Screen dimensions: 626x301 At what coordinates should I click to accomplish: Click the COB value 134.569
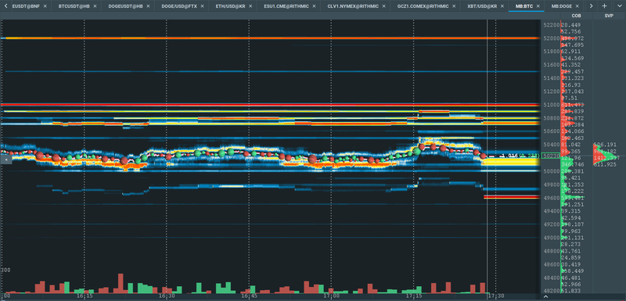(x=573, y=58)
